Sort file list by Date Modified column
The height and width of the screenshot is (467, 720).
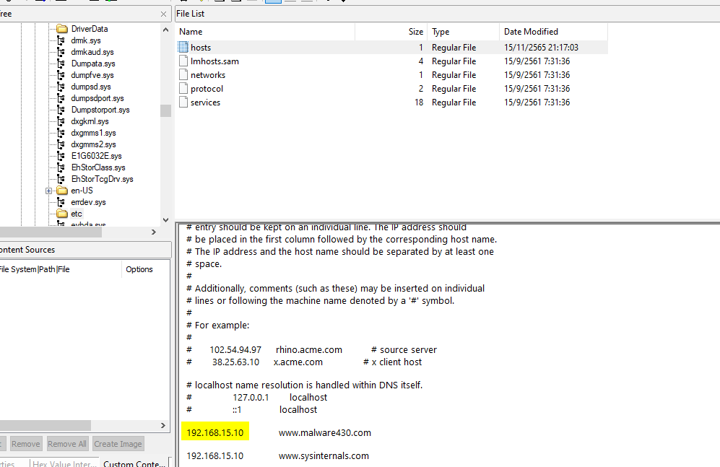(531, 32)
